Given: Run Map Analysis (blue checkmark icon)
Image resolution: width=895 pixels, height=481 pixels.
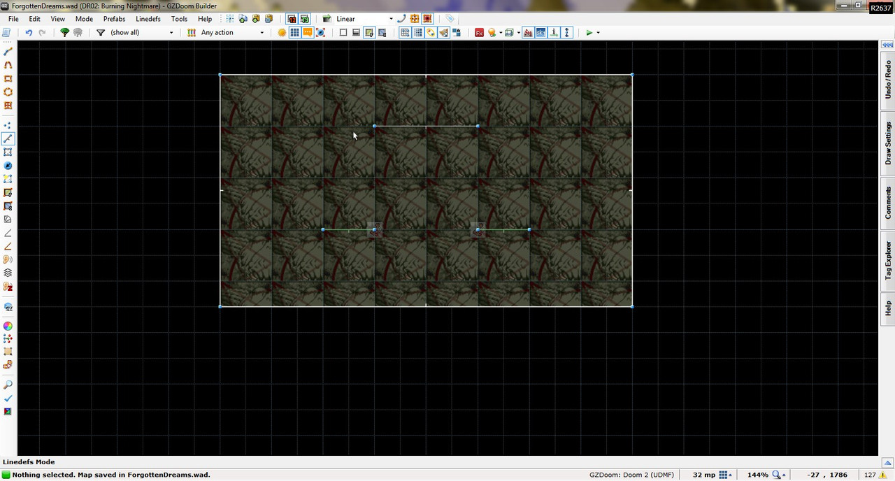Looking at the screenshot, I should click(8, 399).
